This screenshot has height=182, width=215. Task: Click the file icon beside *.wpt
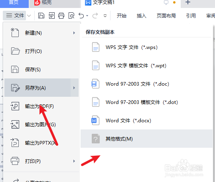click(x=96, y=65)
